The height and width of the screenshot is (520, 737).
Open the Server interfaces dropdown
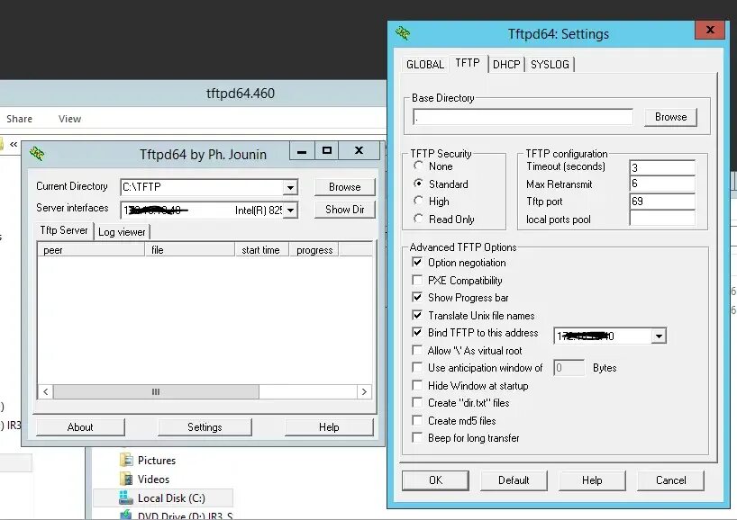pos(290,210)
